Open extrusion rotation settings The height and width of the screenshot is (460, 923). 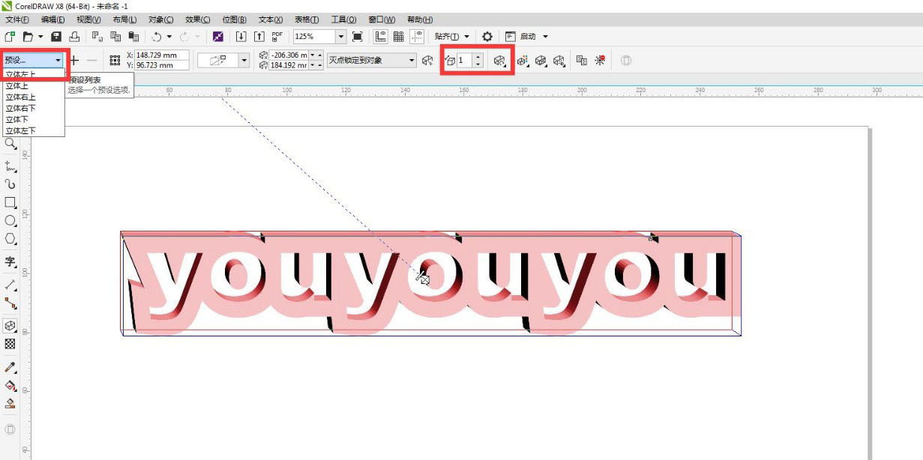(x=499, y=61)
